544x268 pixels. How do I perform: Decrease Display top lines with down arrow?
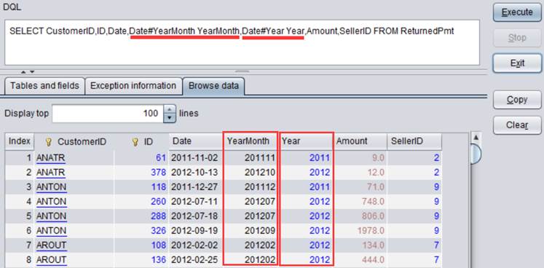169,118
